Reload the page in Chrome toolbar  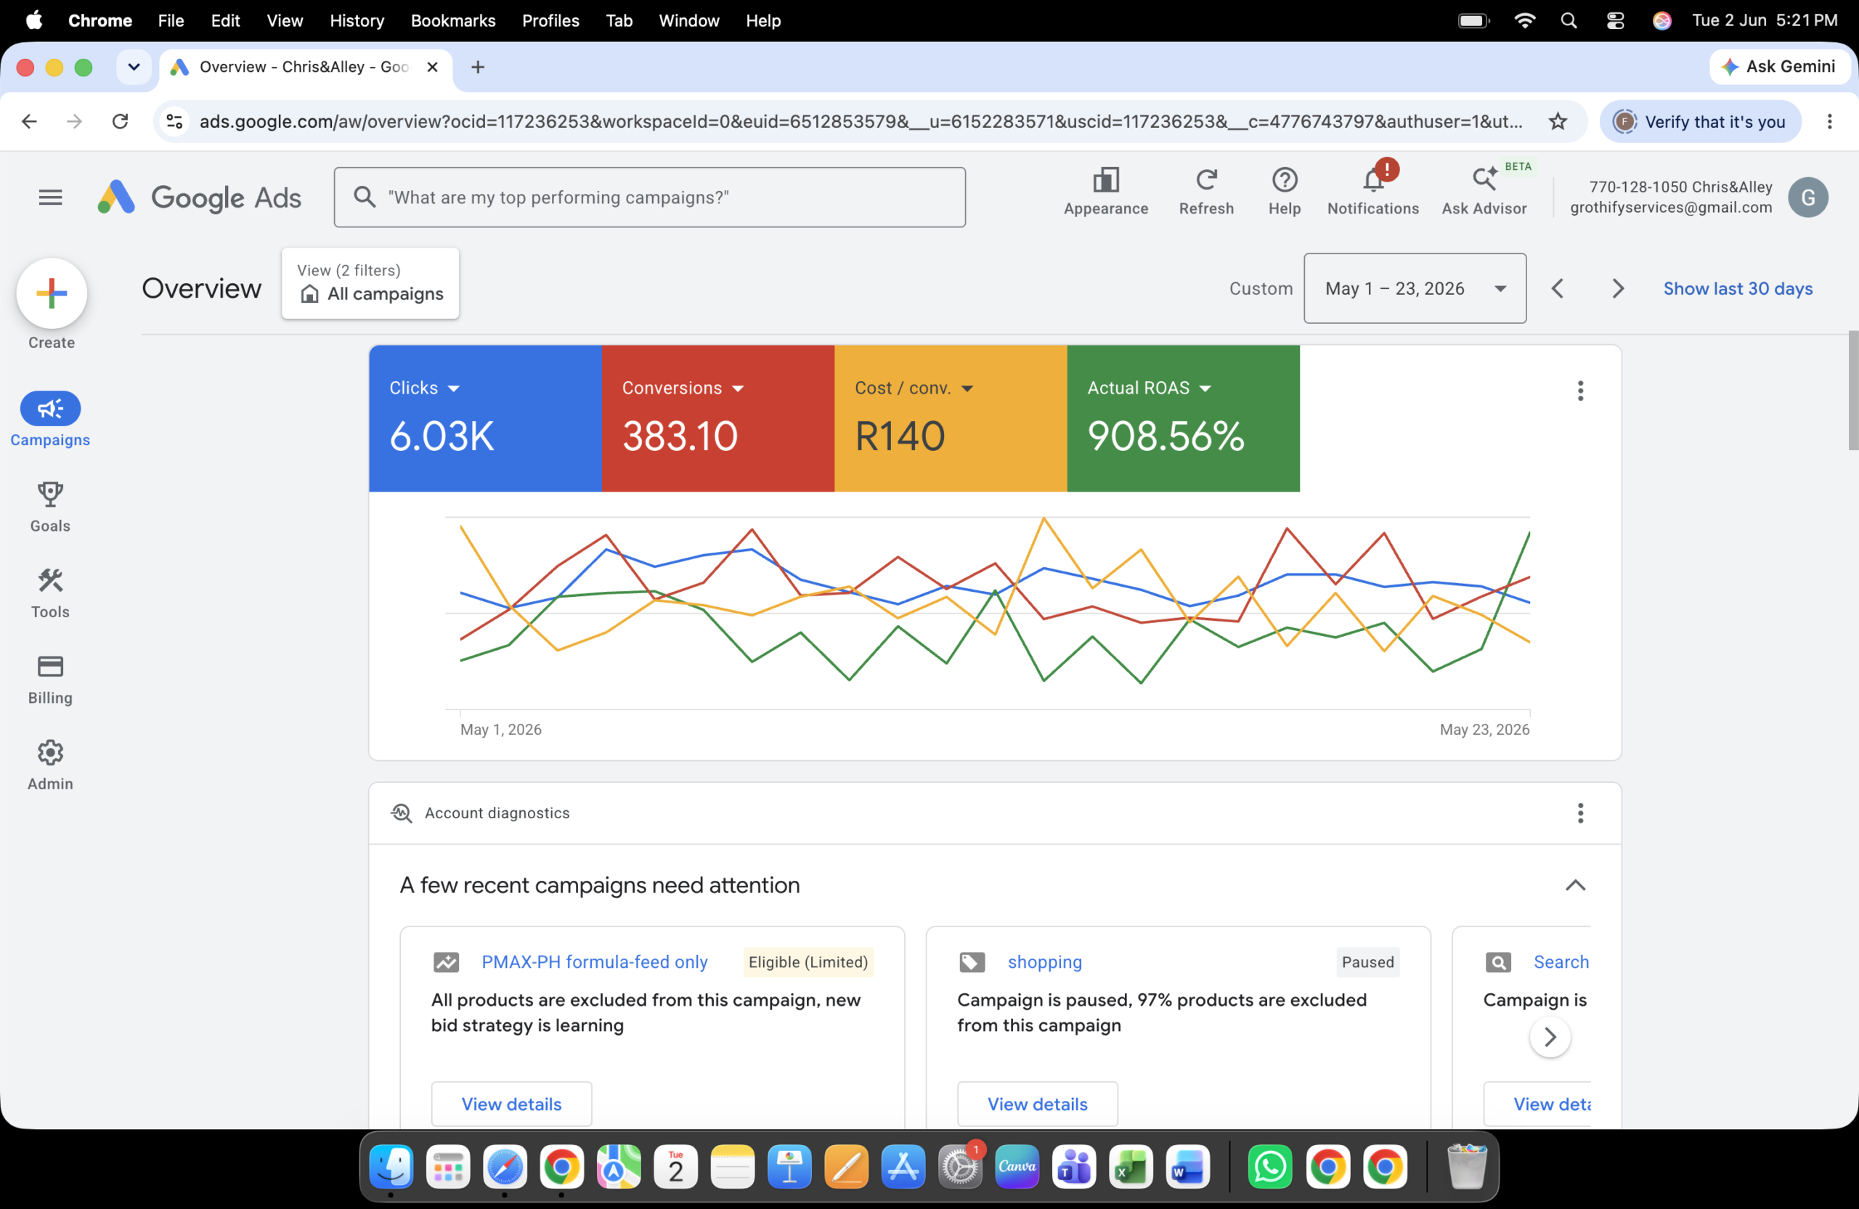[120, 121]
